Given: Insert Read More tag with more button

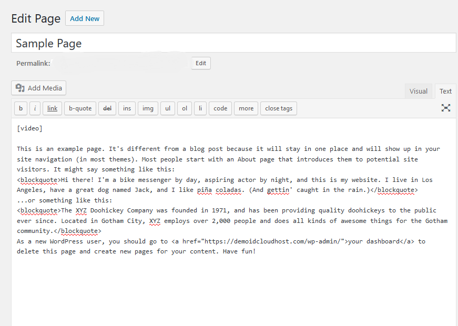Looking at the screenshot, I should 246,108.
